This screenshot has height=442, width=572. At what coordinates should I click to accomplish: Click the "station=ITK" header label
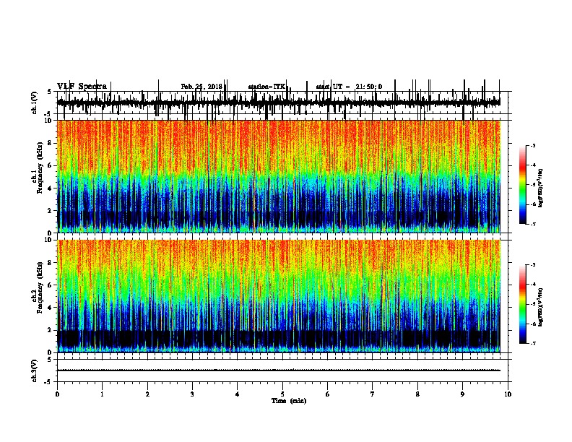(266, 87)
